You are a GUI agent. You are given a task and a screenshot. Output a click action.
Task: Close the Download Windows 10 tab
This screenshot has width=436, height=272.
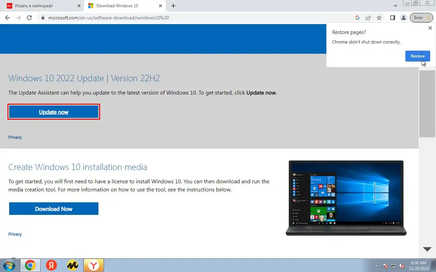coord(160,6)
